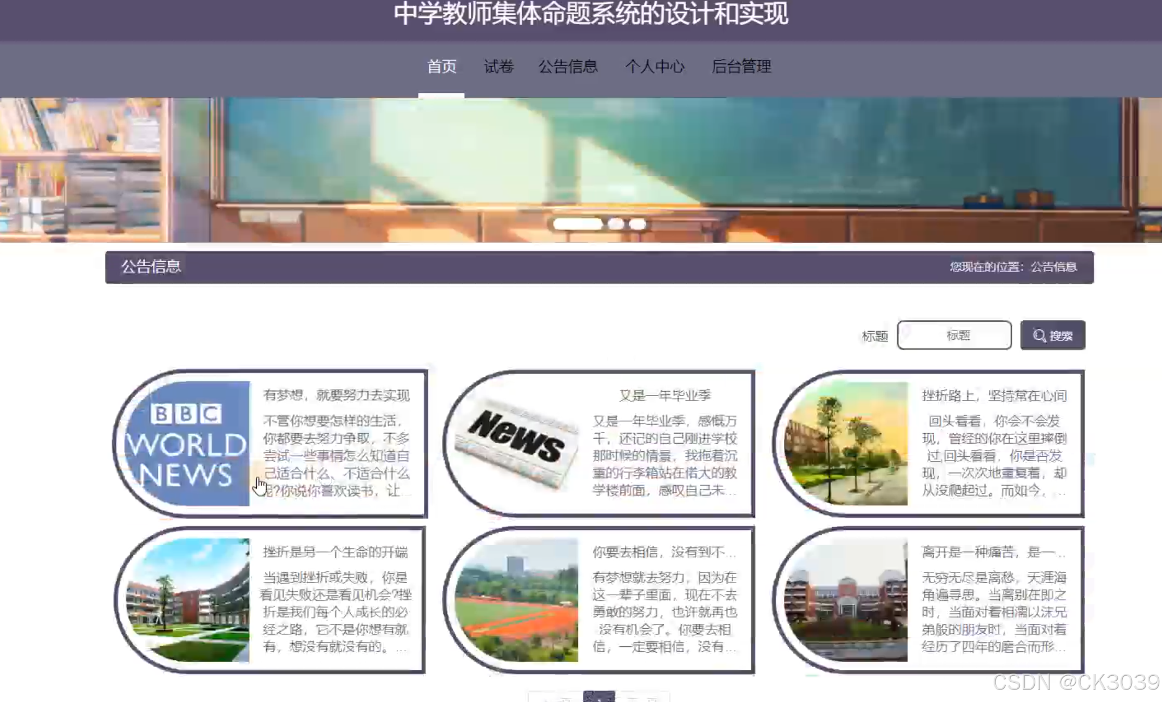Open the BBC World News thumbnail
Image resolution: width=1162 pixels, height=702 pixels.
pyautogui.click(x=187, y=443)
